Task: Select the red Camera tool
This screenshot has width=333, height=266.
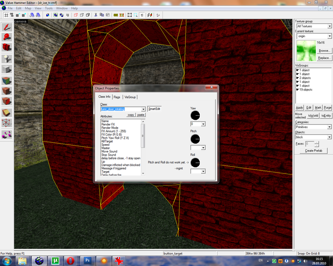Action: click(7, 47)
